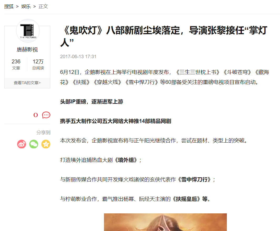This screenshot has width=280, height=231.
Task: Go to 搜狐 homepage breadcrumb
Action: click(9, 6)
